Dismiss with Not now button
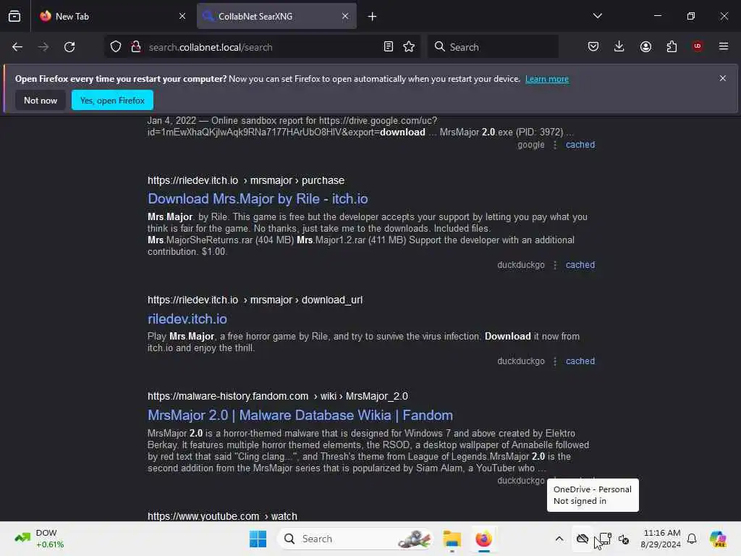The height and width of the screenshot is (556, 741). click(x=41, y=100)
